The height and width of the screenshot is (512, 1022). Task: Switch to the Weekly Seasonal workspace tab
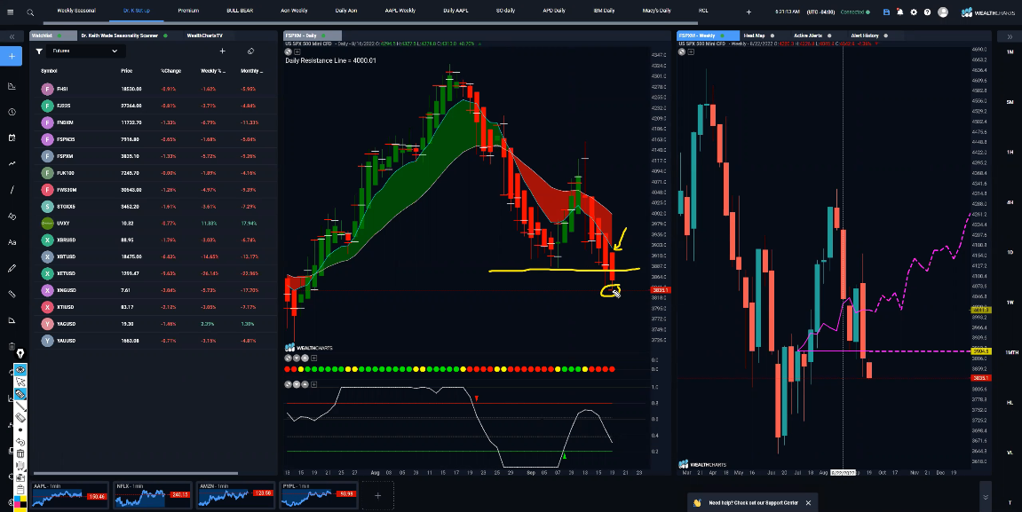click(76, 11)
